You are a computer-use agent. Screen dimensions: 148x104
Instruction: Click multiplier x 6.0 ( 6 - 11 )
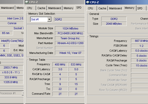pyautogui.click(x=12, y=72)
